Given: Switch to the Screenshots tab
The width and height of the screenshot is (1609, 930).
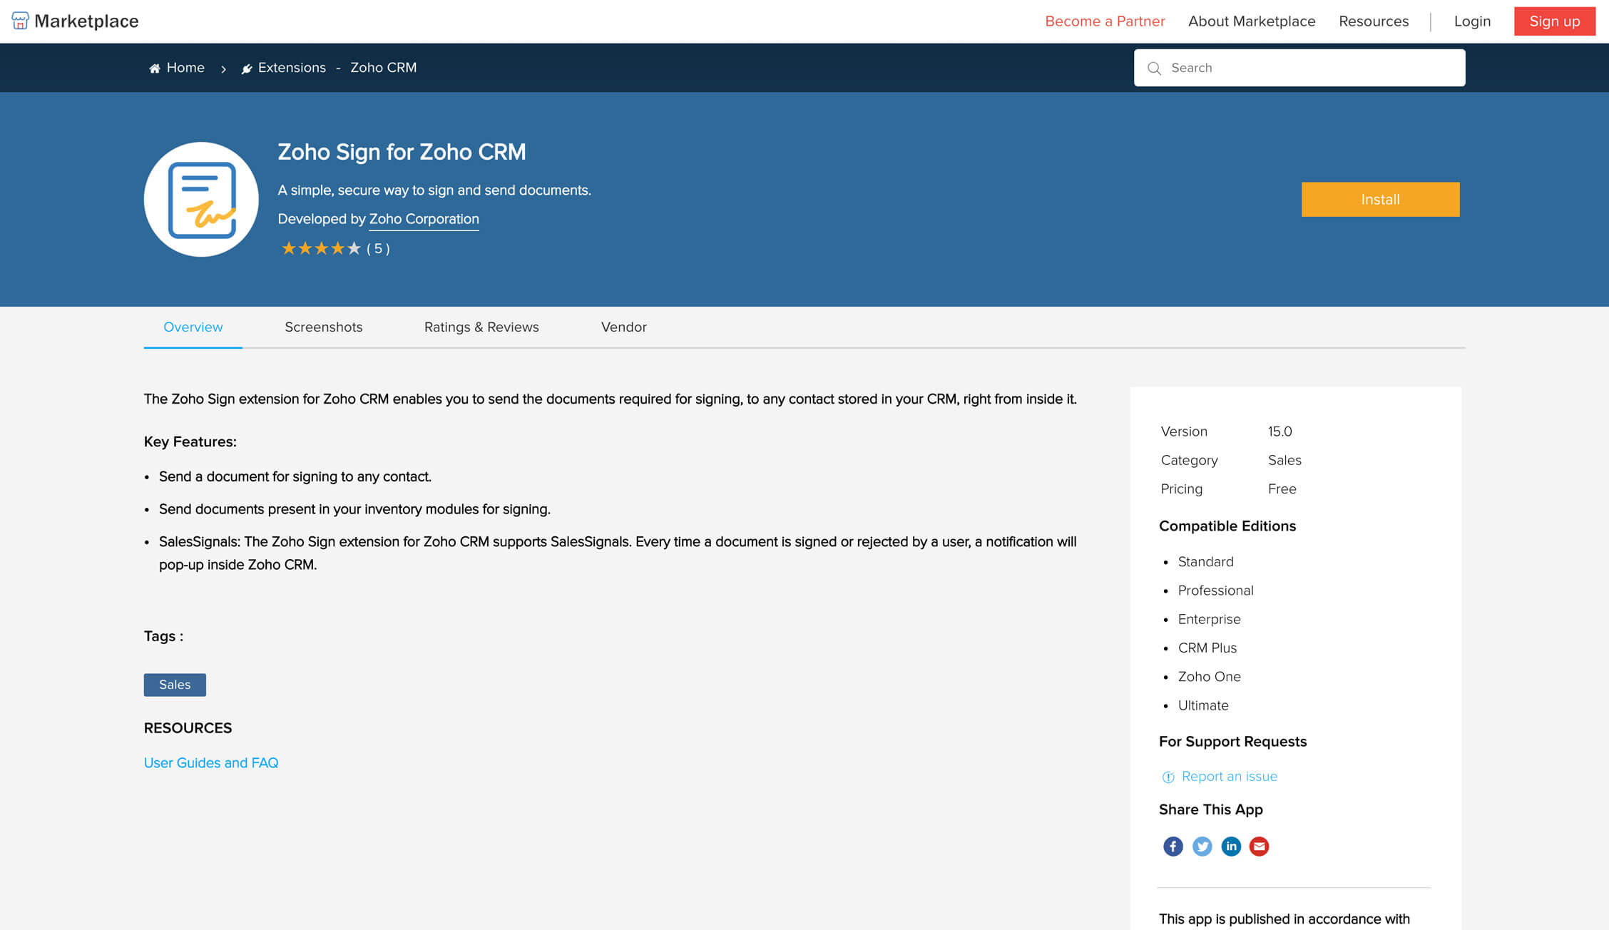Looking at the screenshot, I should (x=325, y=327).
